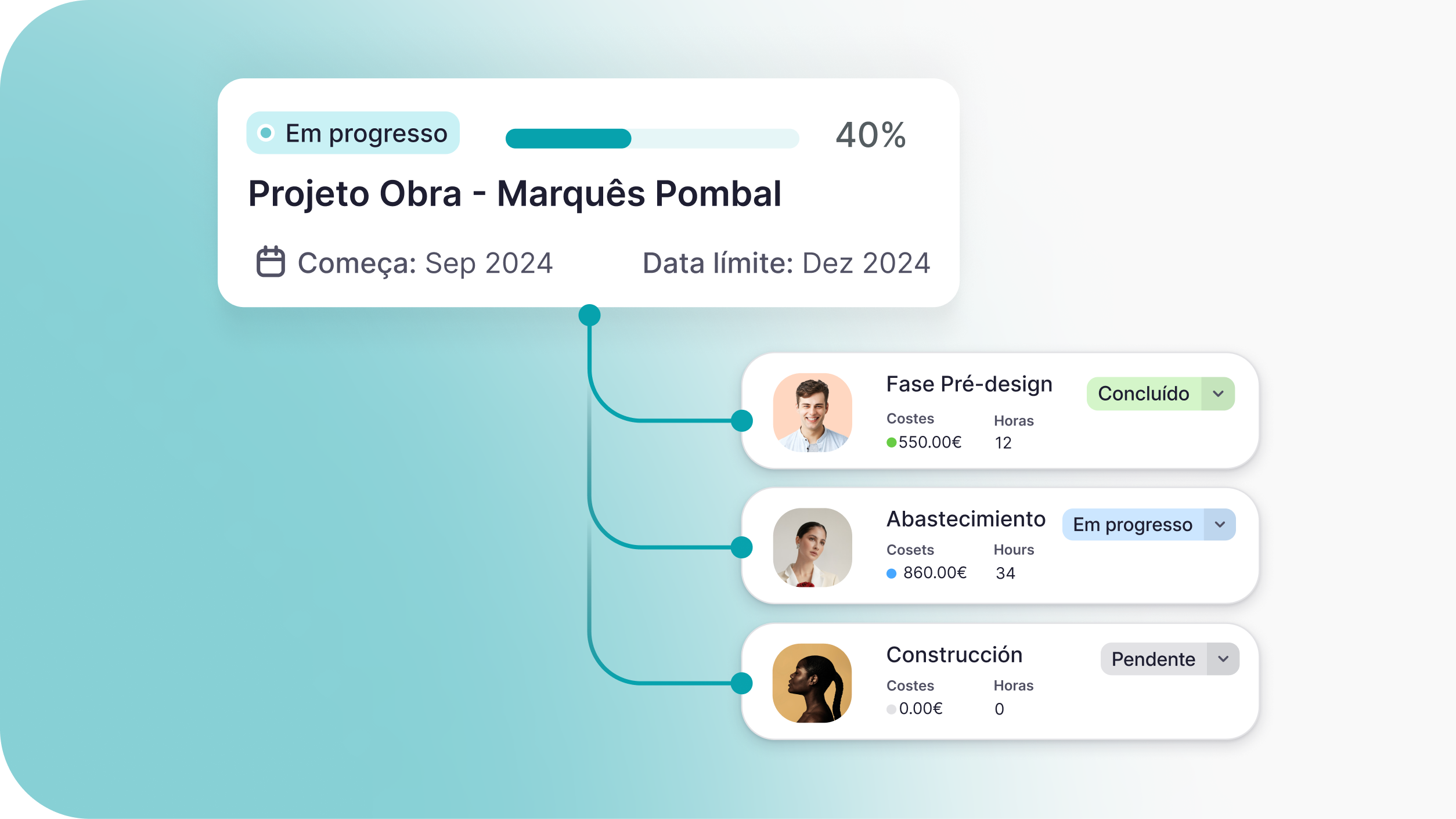Click the Em progresso status dot indicator

[266, 133]
